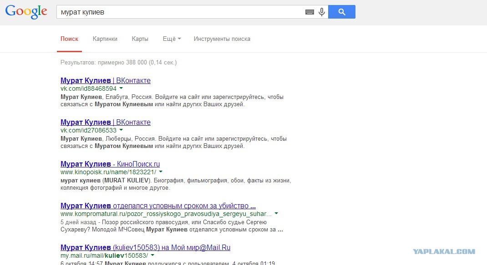This screenshot has height=265, width=487.
Task: Expand arrow next to my.mail.ru URL
Action: click(x=152, y=255)
